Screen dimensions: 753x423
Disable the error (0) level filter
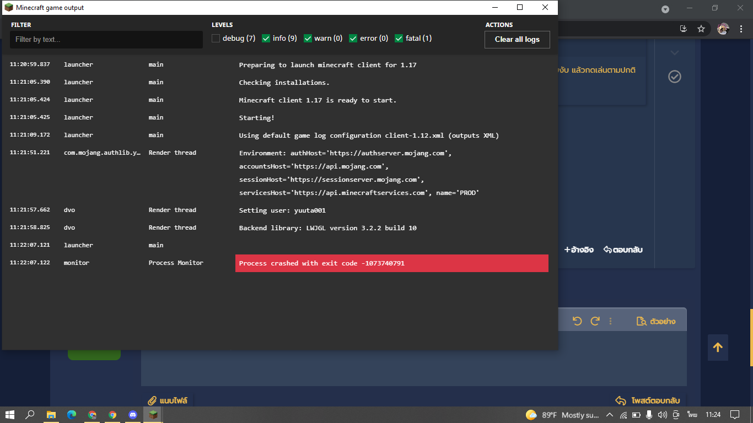point(353,39)
